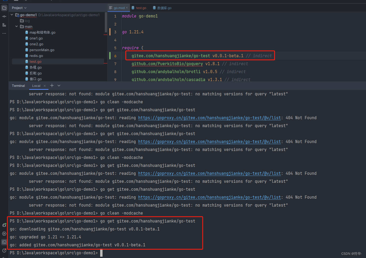Image resolution: width=366 pixels, height=258 pixels.
Task: Open personMain.go in the project tree
Action: 42,50
